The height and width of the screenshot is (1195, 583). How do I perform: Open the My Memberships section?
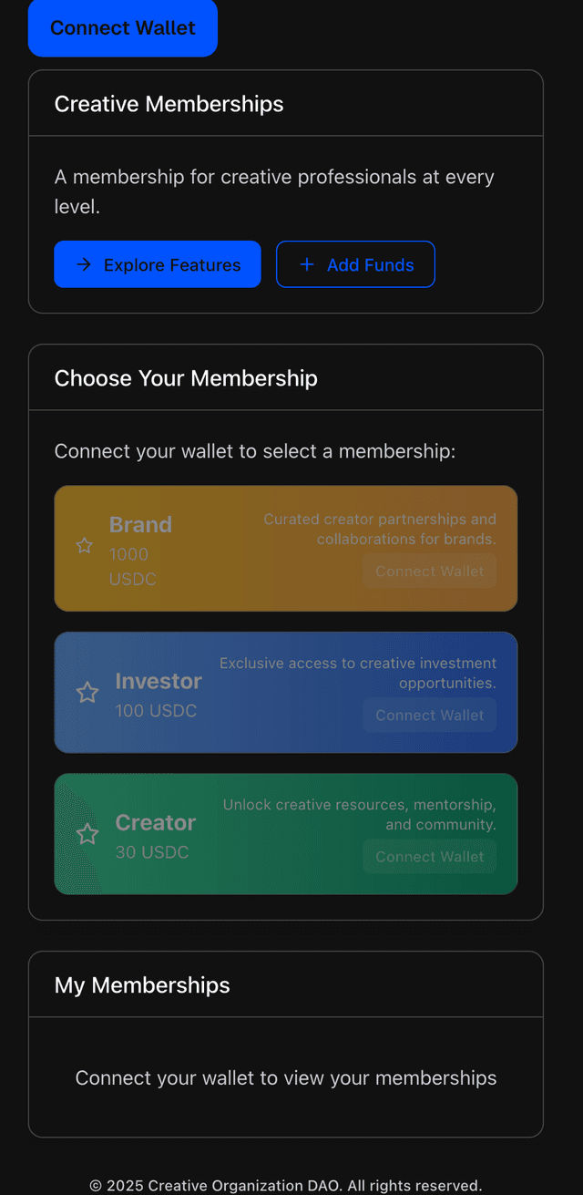142,984
